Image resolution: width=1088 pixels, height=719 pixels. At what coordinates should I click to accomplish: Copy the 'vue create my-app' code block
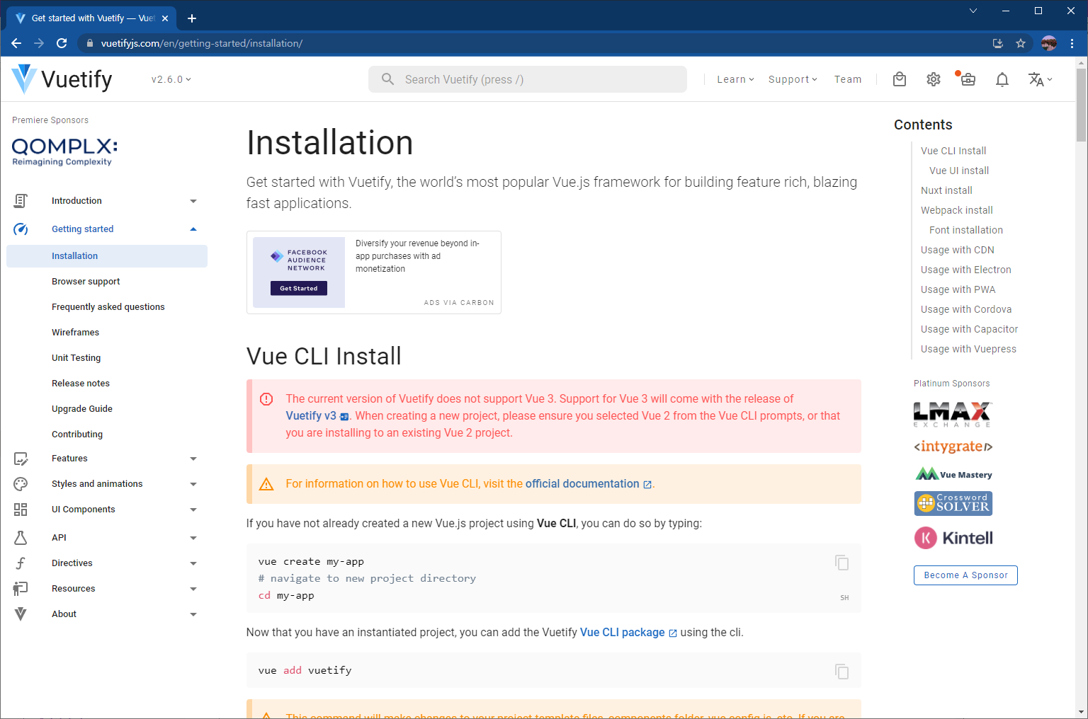click(x=841, y=563)
